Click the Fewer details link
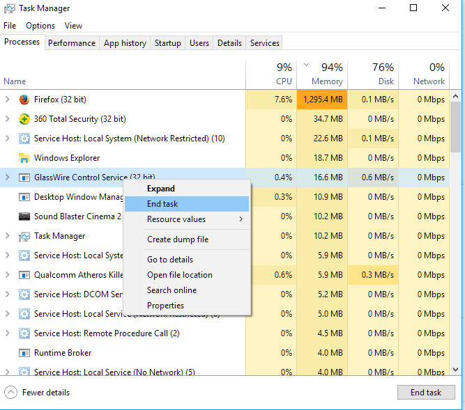Image resolution: width=465 pixels, height=410 pixels. click(x=46, y=393)
